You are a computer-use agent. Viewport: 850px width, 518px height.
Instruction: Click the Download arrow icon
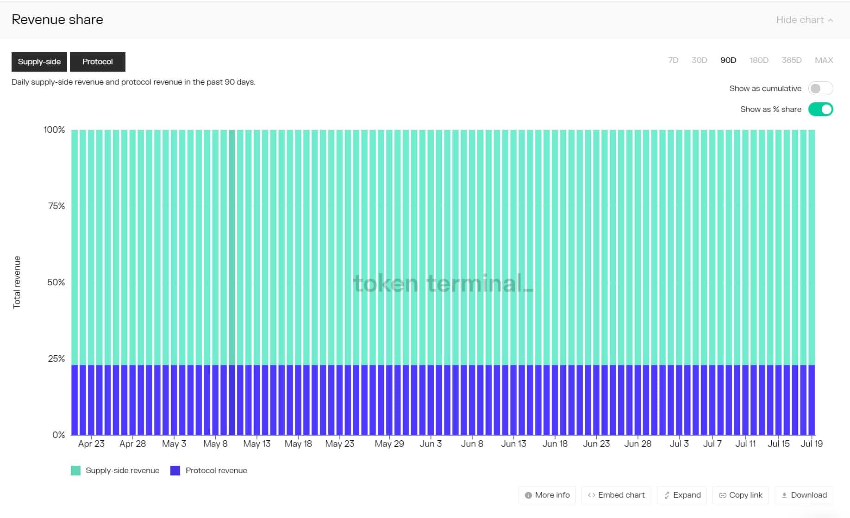pos(784,495)
